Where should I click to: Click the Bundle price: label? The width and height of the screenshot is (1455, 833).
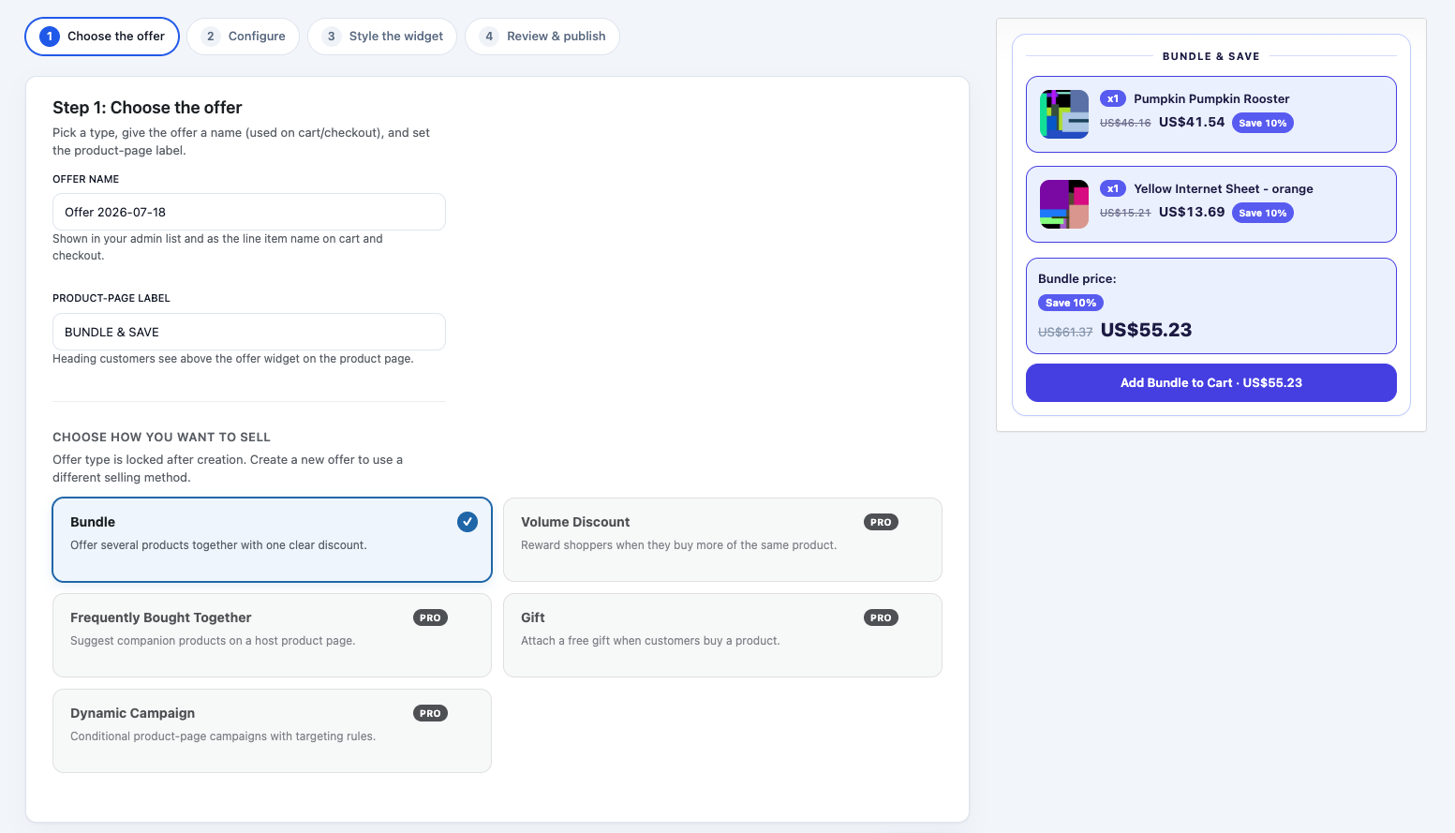[1077, 278]
